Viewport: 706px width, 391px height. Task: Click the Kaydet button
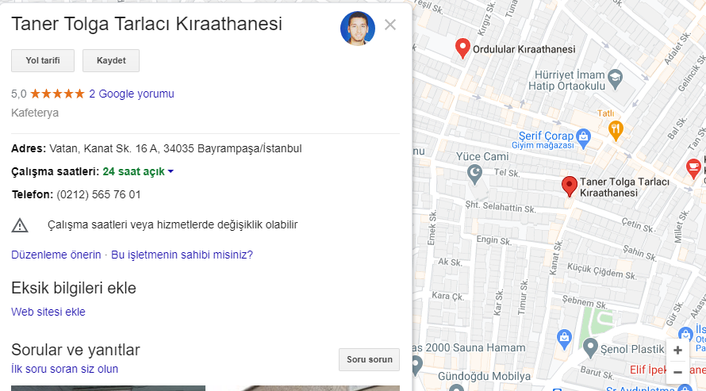(x=111, y=61)
